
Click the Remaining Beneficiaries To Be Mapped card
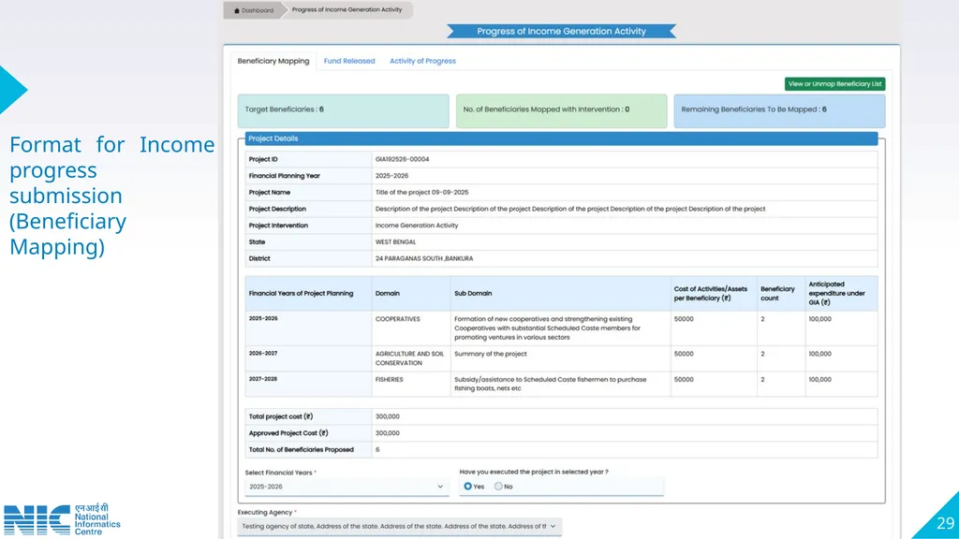point(779,110)
